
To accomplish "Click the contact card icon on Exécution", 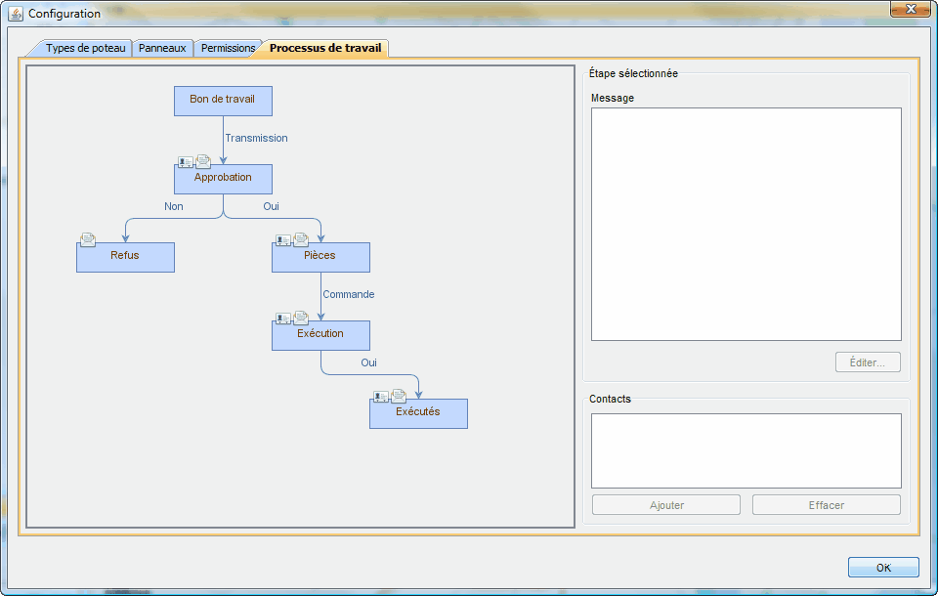I will point(283,319).
